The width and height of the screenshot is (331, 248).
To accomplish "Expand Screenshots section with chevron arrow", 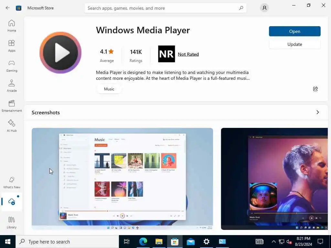I will tap(318, 112).
